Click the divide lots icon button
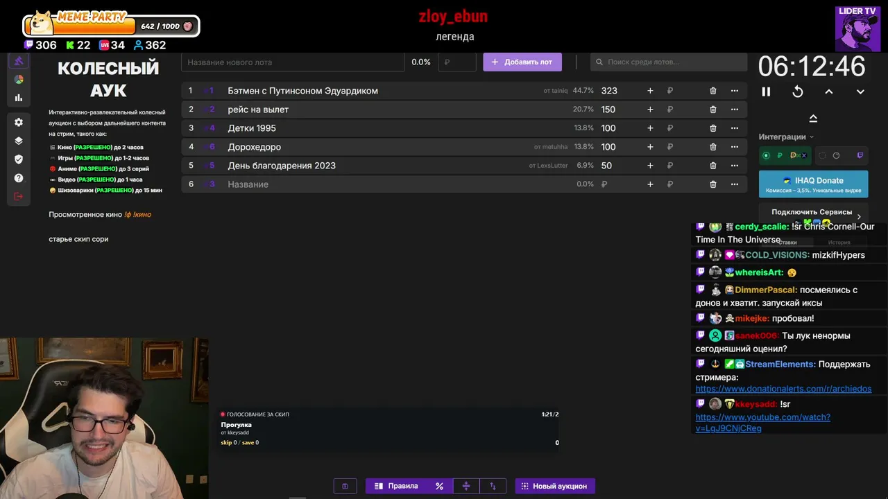The image size is (888, 499). click(466, 486)
